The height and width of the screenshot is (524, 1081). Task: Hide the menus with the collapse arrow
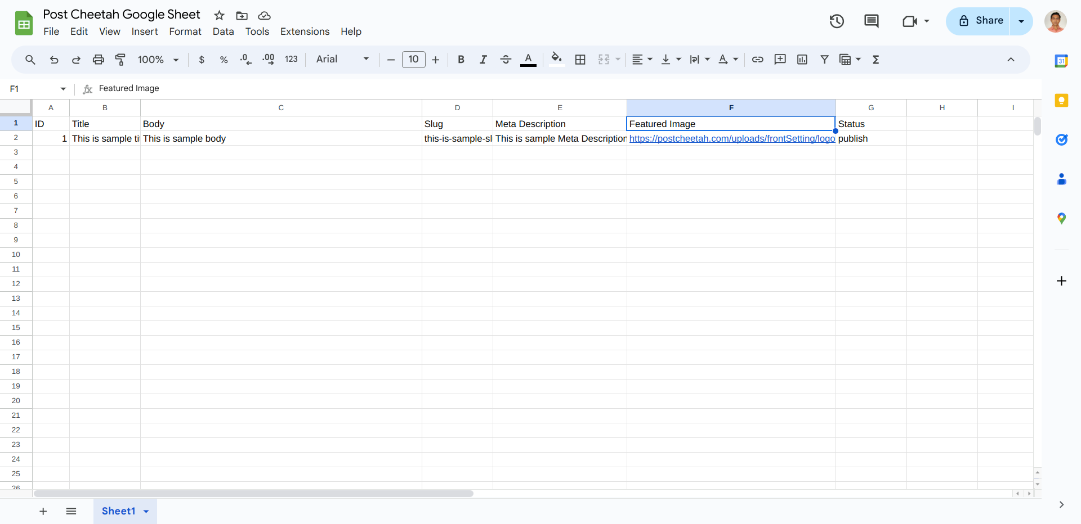(x=1011, y=60)
